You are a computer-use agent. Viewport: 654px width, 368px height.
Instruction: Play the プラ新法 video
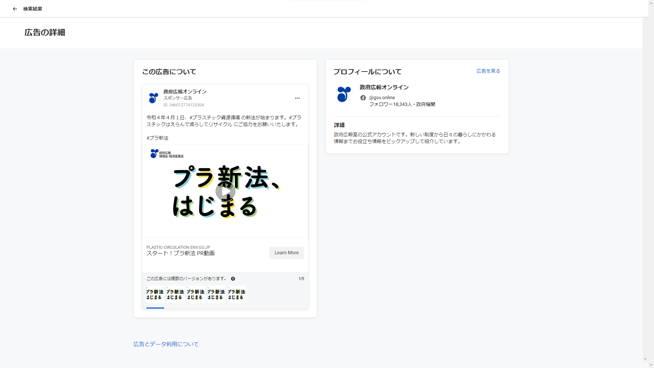click(x=225, y=191)
